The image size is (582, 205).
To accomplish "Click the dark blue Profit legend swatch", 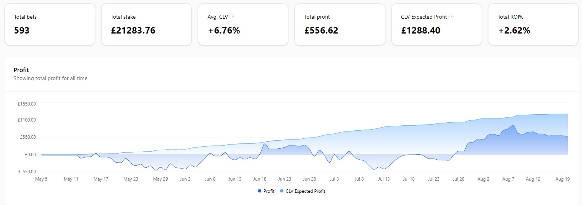I will [260, 191].
